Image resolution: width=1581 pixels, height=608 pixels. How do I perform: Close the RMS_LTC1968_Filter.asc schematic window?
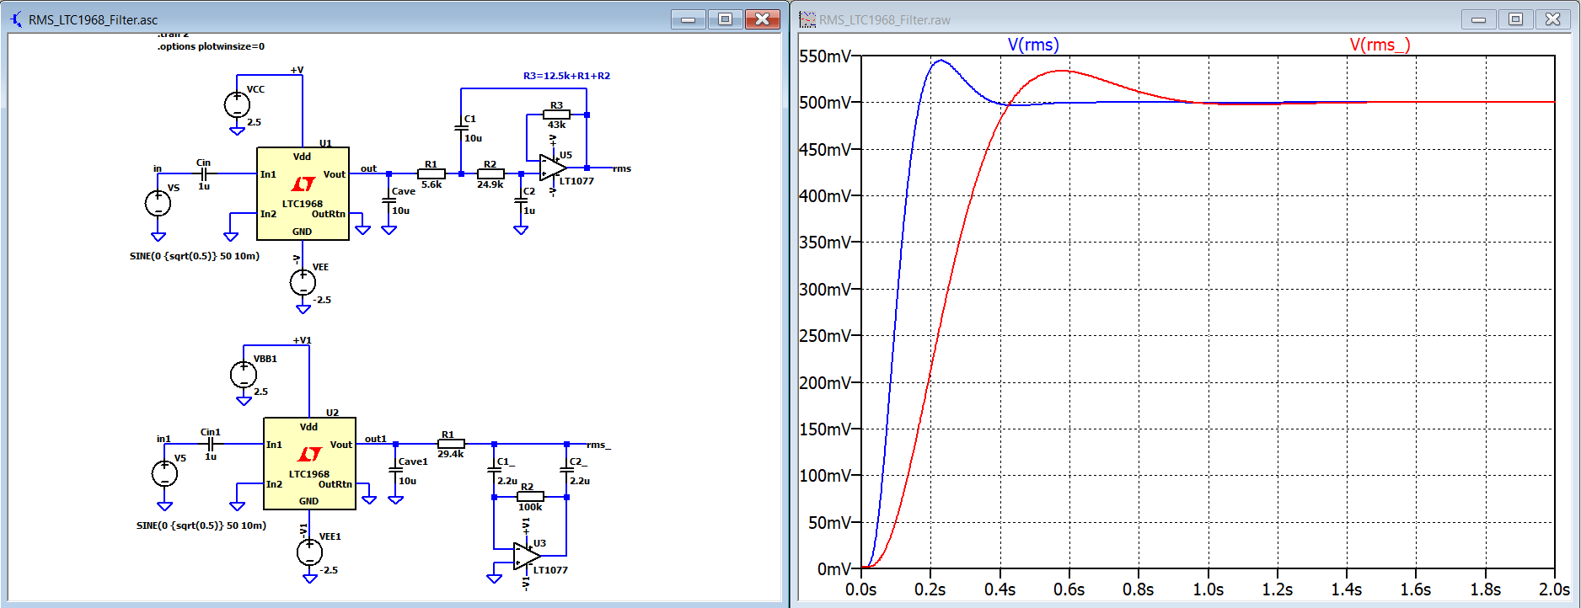[x=762, y=19]
